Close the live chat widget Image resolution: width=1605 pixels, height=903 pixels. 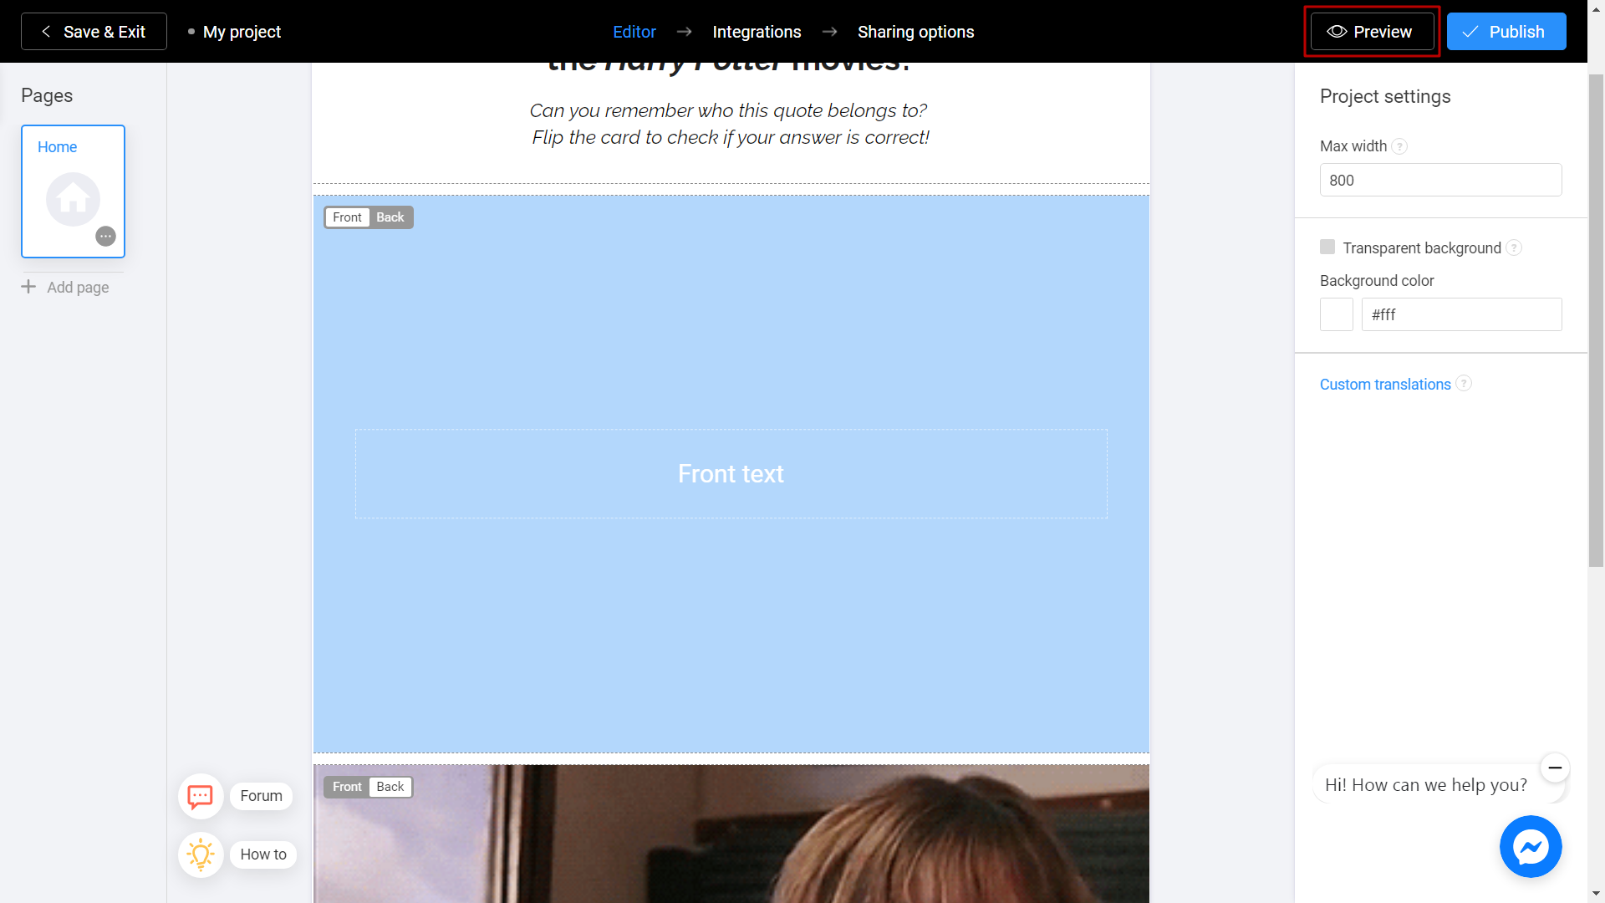click(x=1554, y=768)
